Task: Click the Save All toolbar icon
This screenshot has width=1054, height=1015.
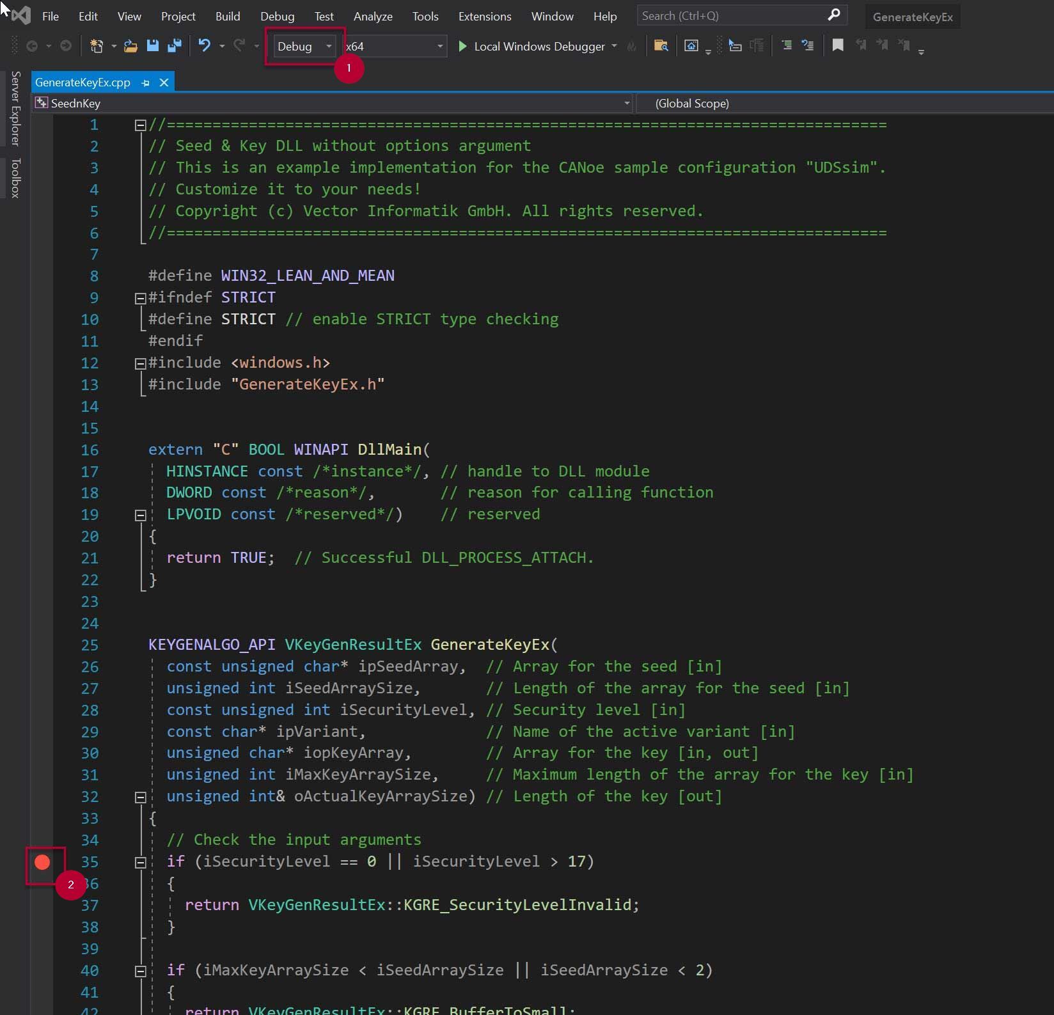Action: (174, 46)
